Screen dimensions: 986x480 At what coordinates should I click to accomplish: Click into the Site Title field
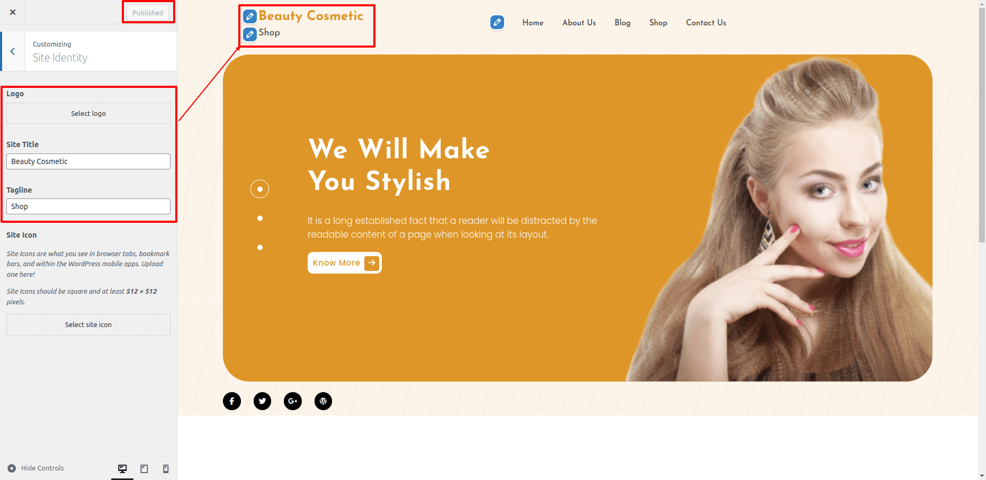tap(88, 161)
